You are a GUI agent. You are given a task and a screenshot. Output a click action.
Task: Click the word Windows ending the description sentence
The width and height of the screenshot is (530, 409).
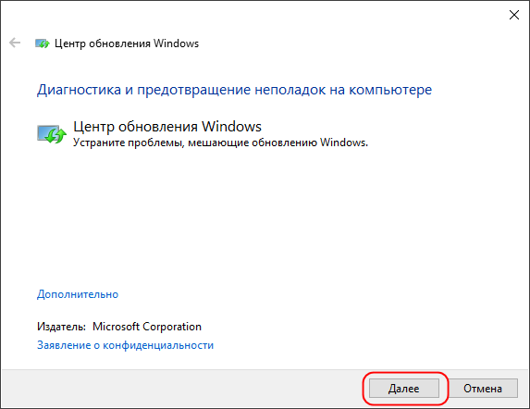pyautogui.click(x=344, y=143)
